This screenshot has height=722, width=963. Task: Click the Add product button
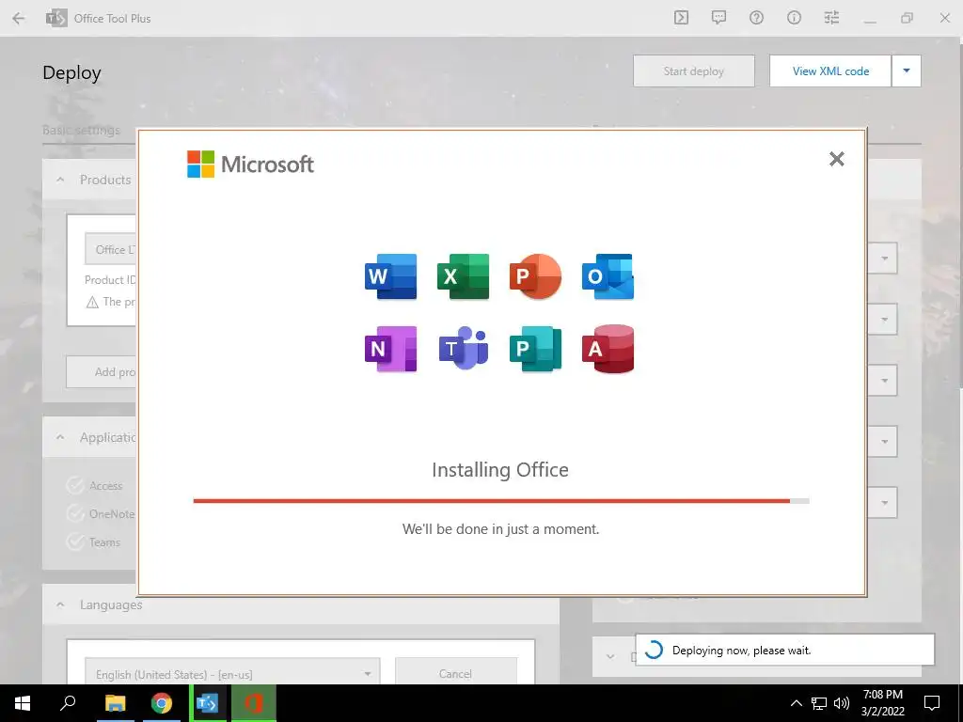coord(102,372)
